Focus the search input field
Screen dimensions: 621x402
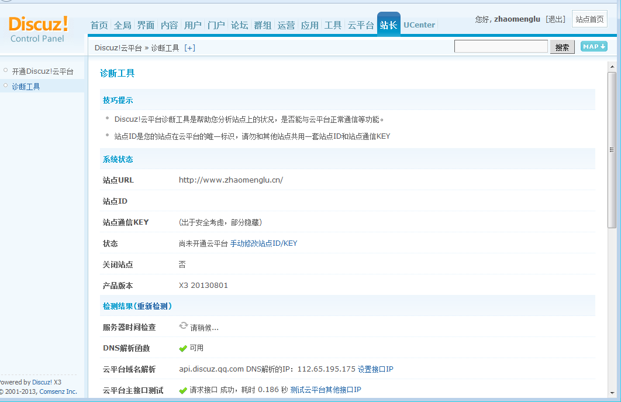501,46
